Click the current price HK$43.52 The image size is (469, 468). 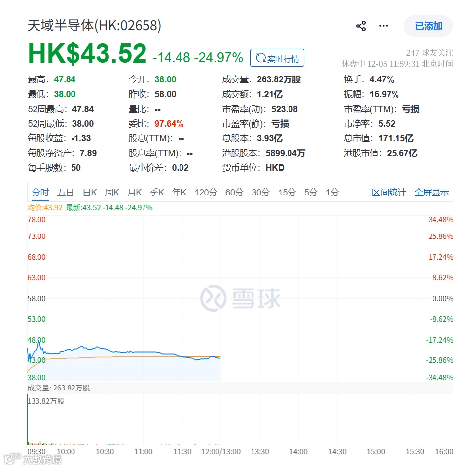[87, 54]
